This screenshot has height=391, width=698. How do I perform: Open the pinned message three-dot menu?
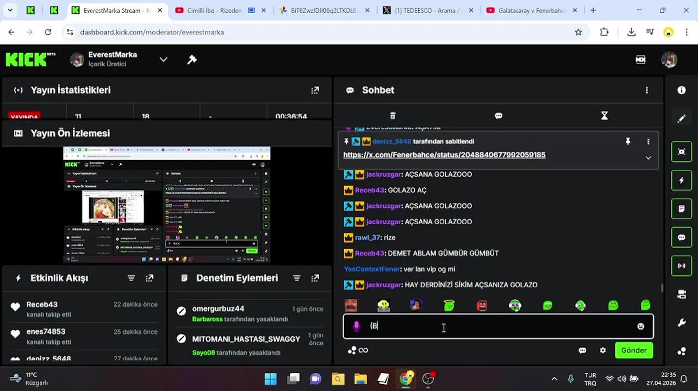tap(648, 141)
